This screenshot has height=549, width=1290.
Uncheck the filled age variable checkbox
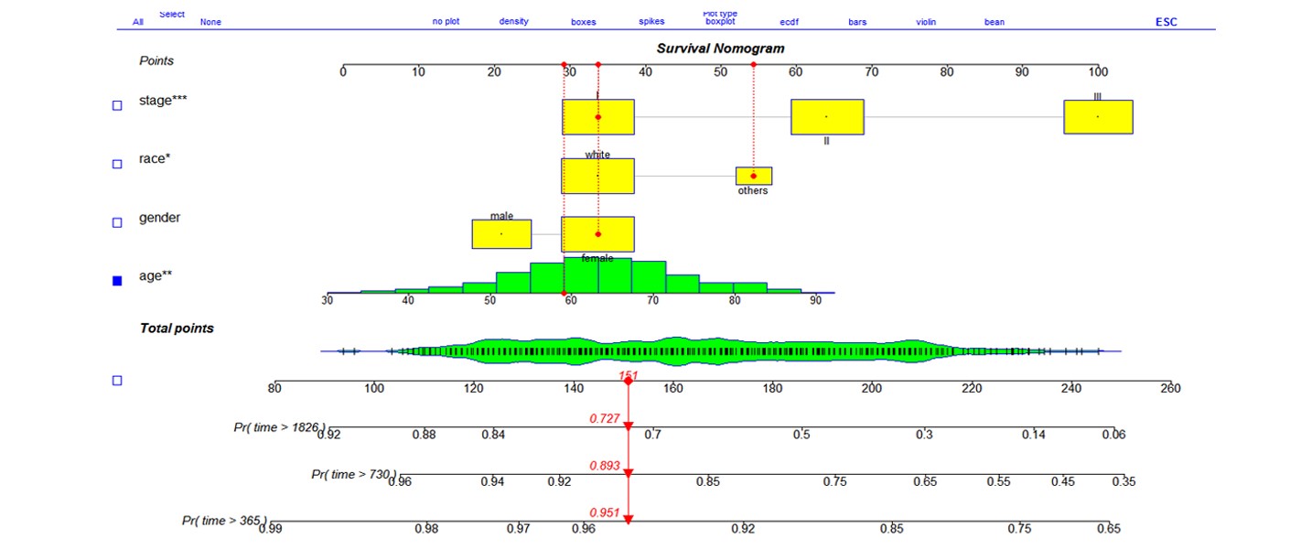tap(116, 281)
